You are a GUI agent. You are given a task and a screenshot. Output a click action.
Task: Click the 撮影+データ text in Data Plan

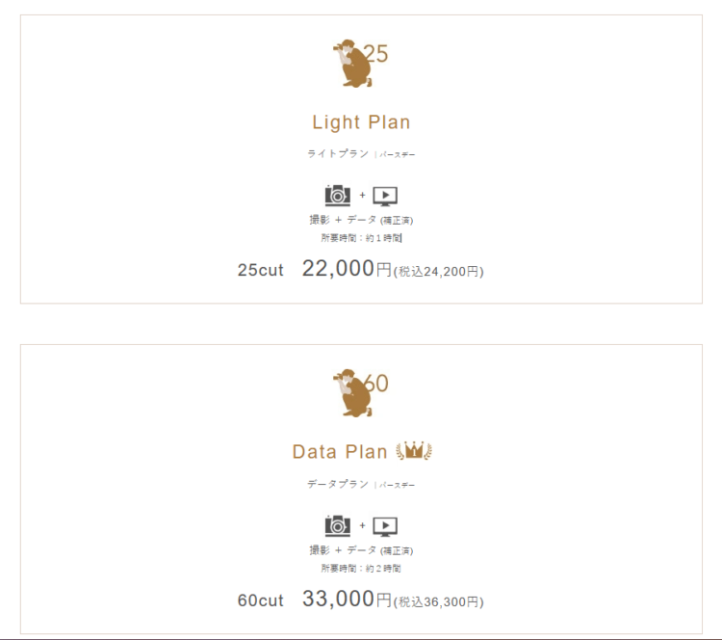(361, 550)
